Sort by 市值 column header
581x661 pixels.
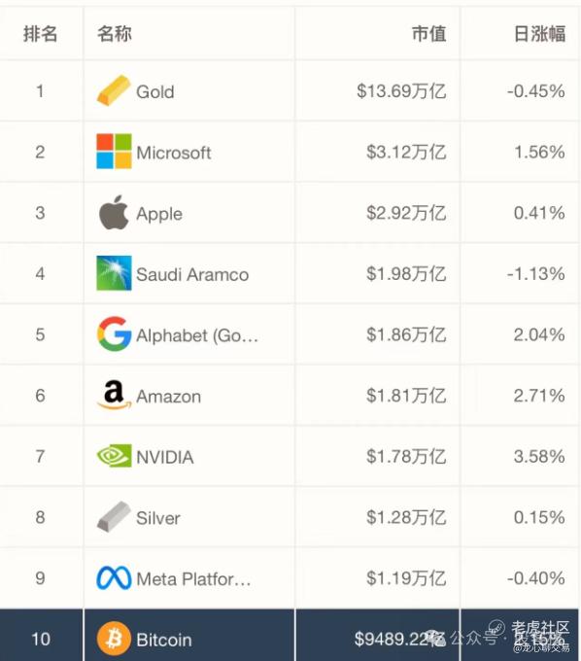pos(428,34)
